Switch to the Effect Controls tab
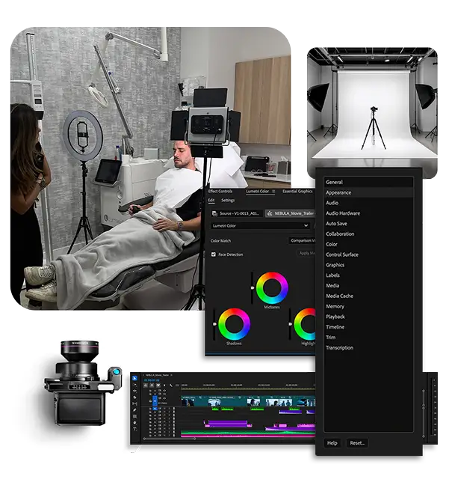Screen dimensions: 449x488 [x=221, y=192]
